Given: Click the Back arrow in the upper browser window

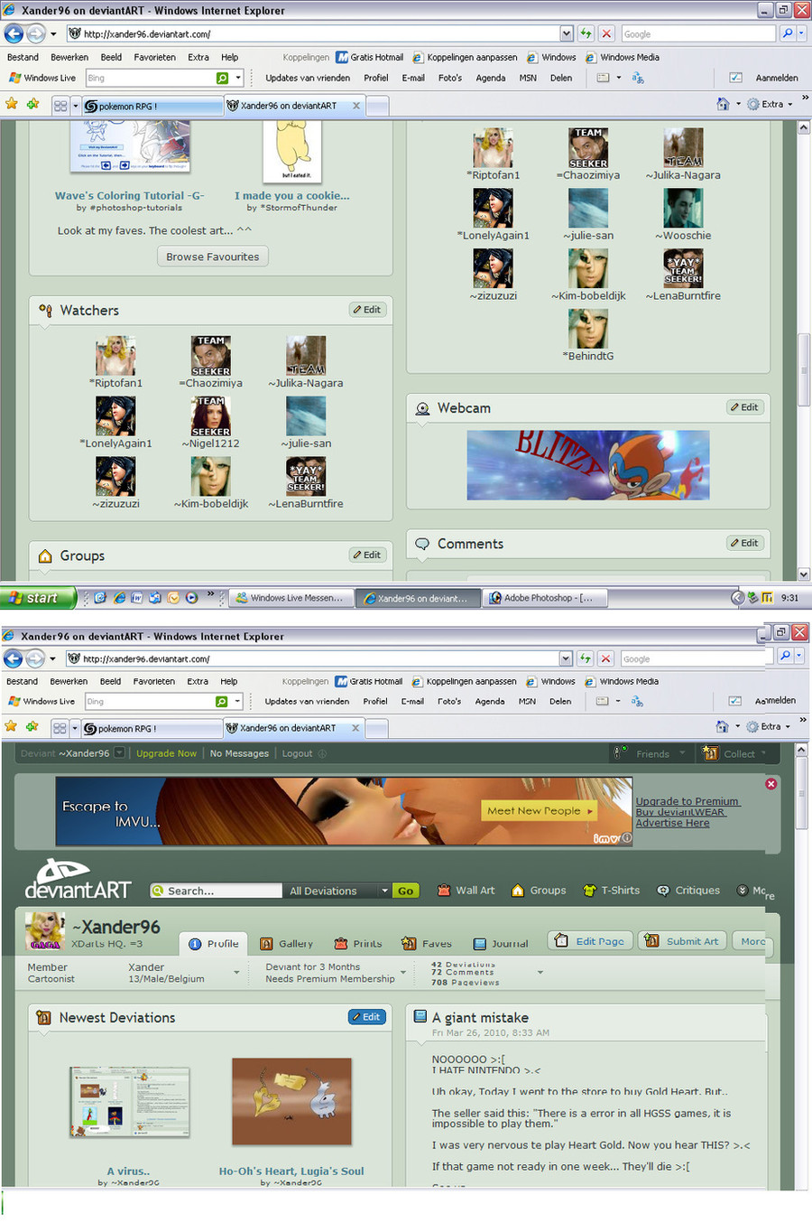Looking at the screenshot, I should [x=14, y=33].
